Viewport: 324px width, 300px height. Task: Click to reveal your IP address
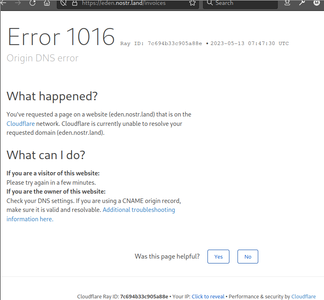(208, 296)
